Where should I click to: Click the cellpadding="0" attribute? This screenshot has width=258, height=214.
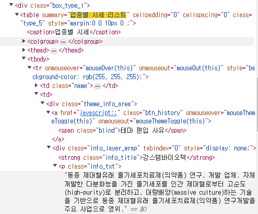(x=156, y=15)
